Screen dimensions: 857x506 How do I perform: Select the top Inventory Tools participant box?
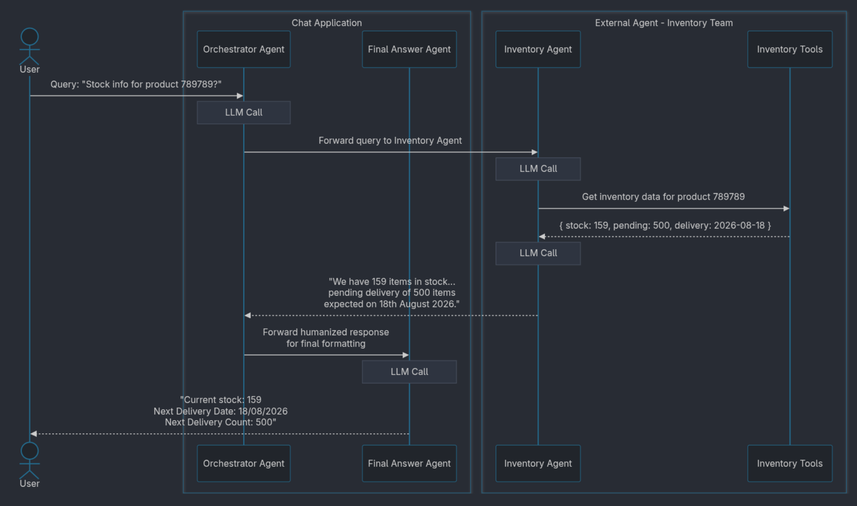(790, 49)
